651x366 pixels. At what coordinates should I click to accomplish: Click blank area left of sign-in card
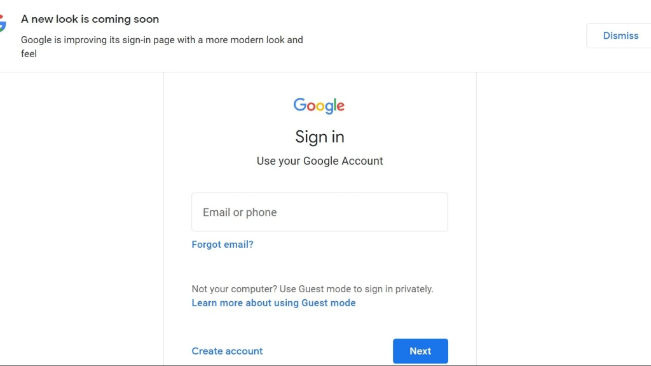point(81,216)
